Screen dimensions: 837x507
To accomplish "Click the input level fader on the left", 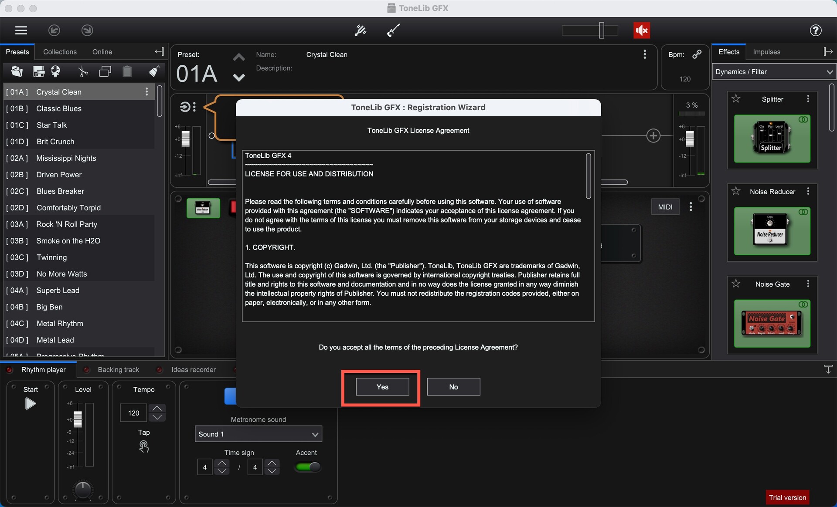I will (x=185, y=139).
